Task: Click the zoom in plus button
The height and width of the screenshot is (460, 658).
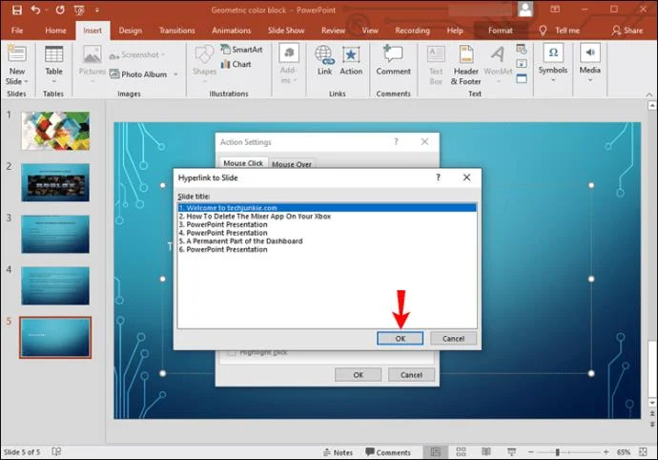Action: click(x=606, y=452)
